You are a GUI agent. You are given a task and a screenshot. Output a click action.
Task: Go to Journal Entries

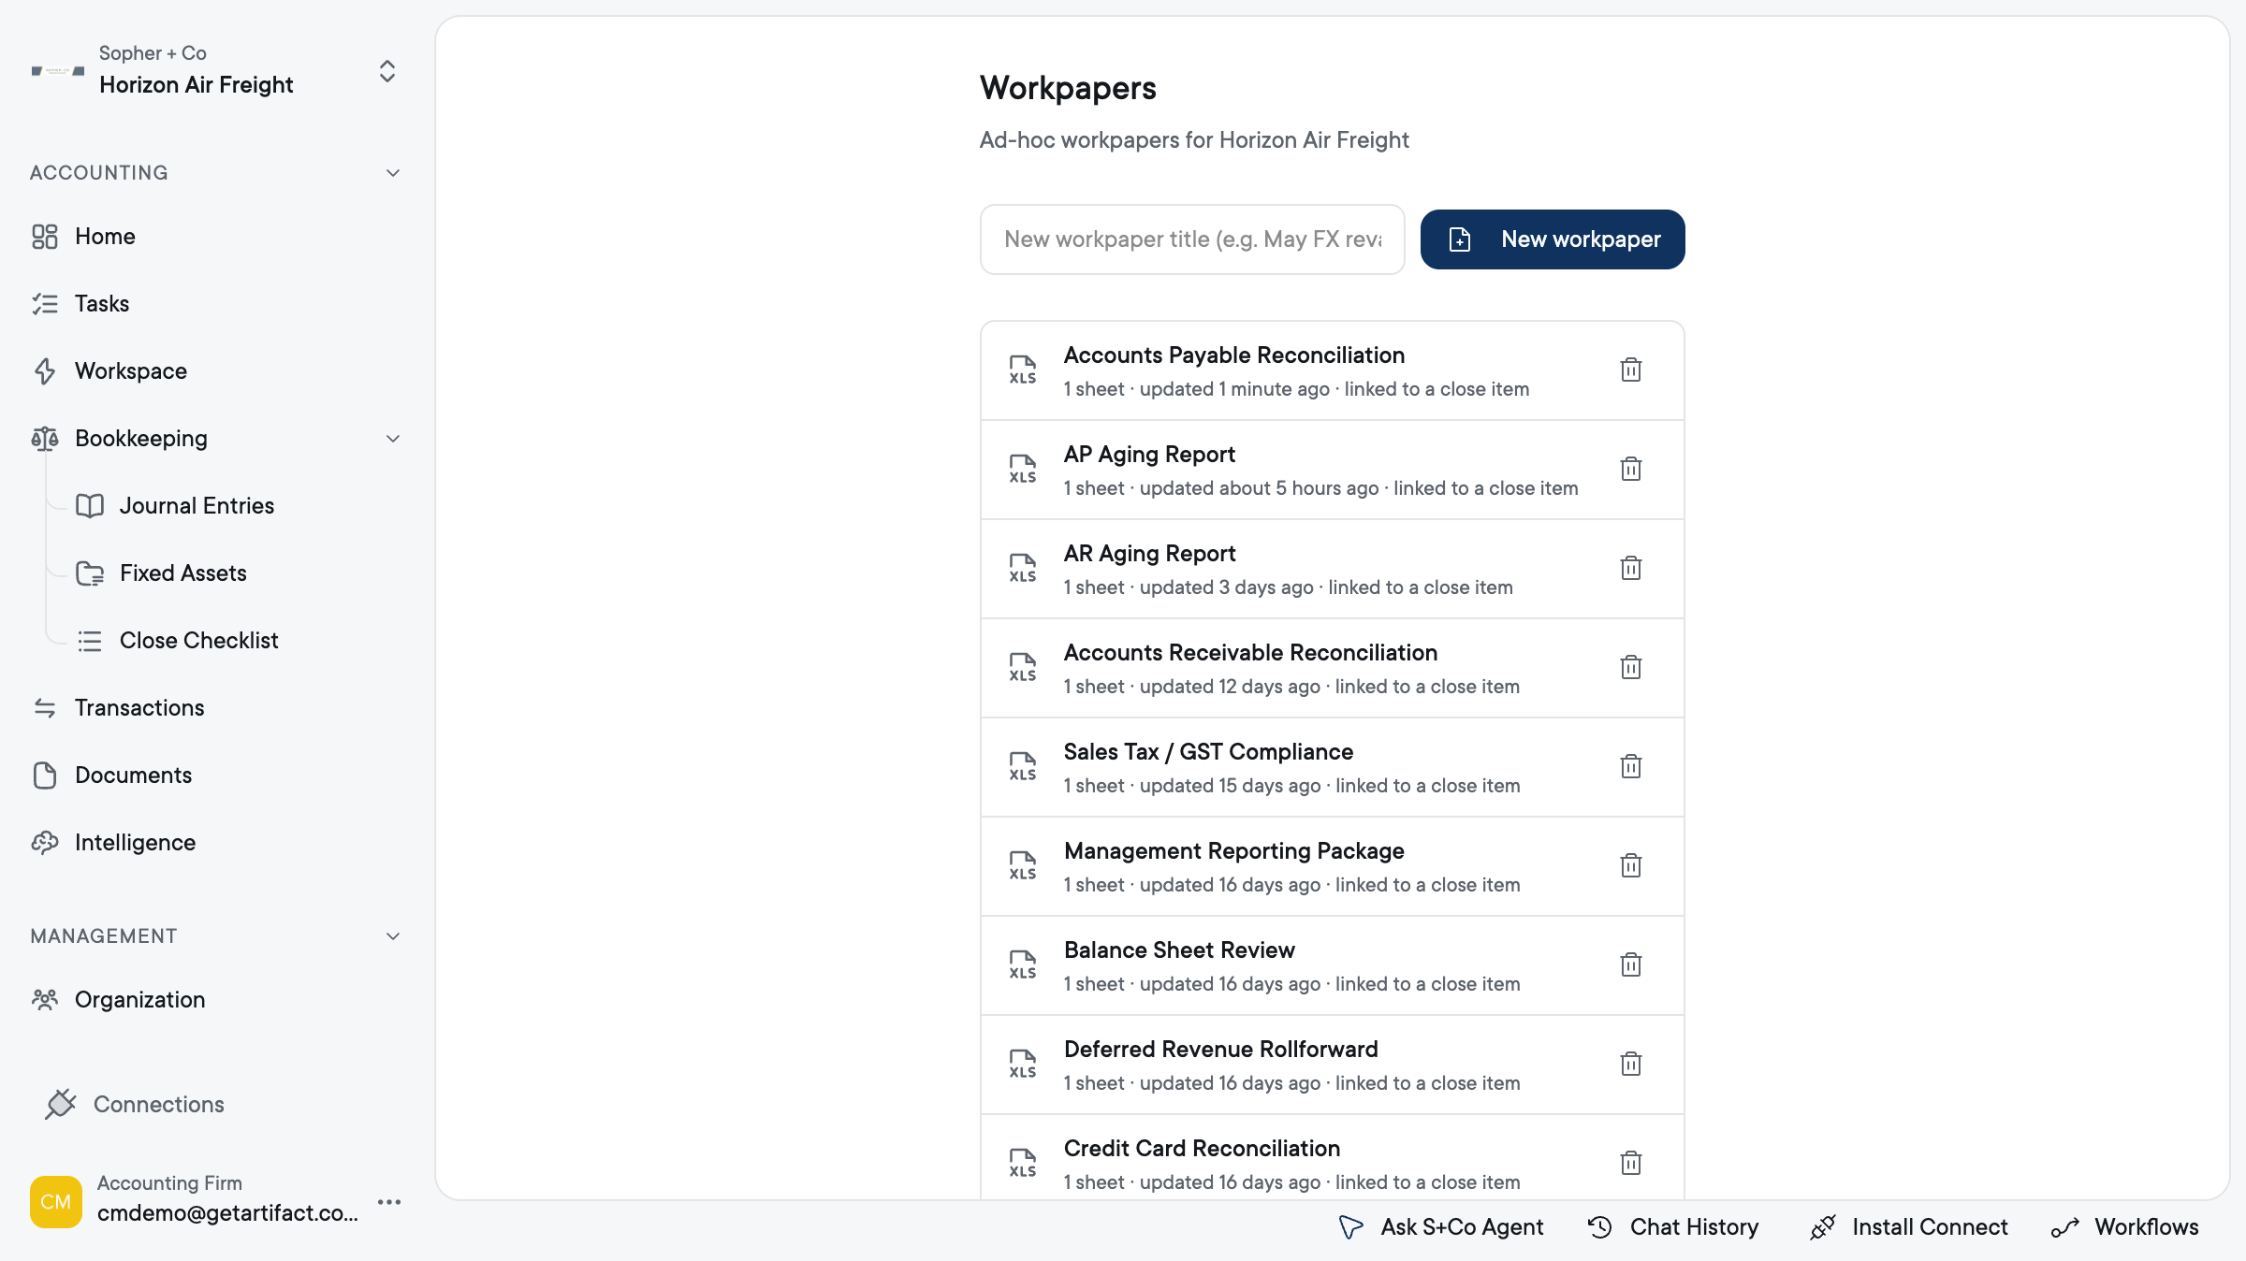pos(197,506)
